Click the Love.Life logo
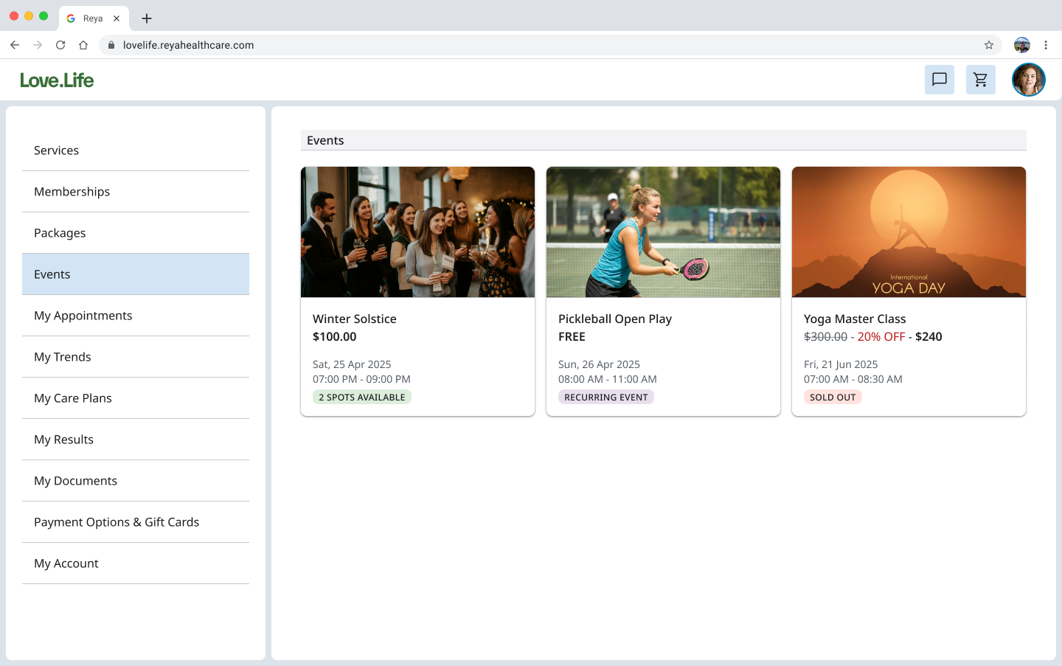 (x=57, y=80)
